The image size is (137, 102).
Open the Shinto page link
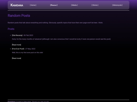(95, 5)
